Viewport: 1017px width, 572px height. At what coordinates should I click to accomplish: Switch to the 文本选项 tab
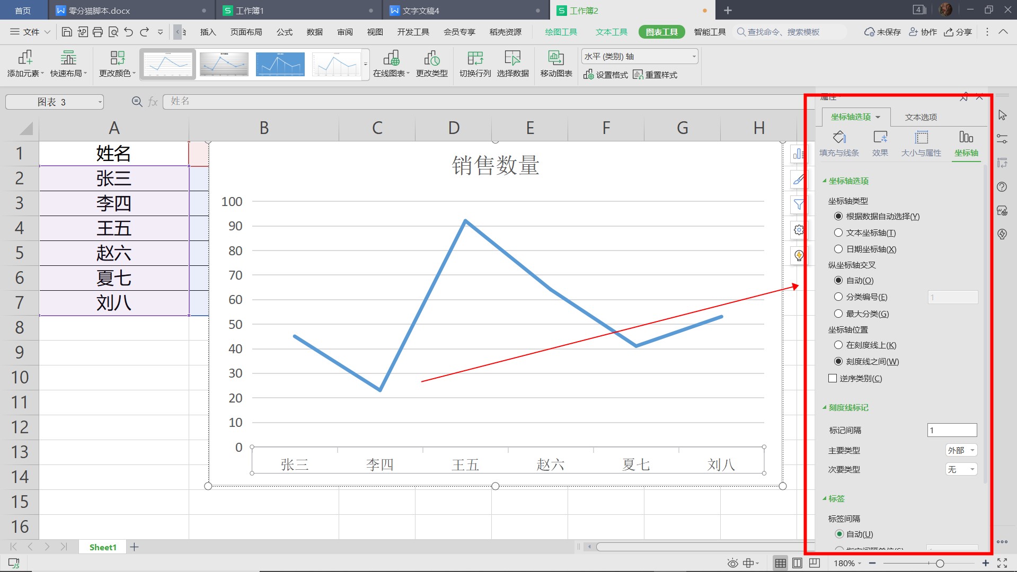[x=921, y=117]
